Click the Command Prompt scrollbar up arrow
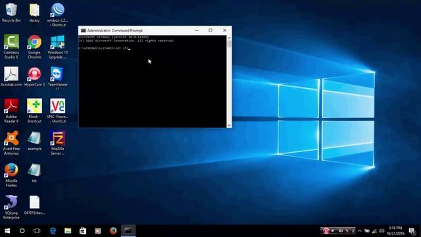 tap(229, 38)
